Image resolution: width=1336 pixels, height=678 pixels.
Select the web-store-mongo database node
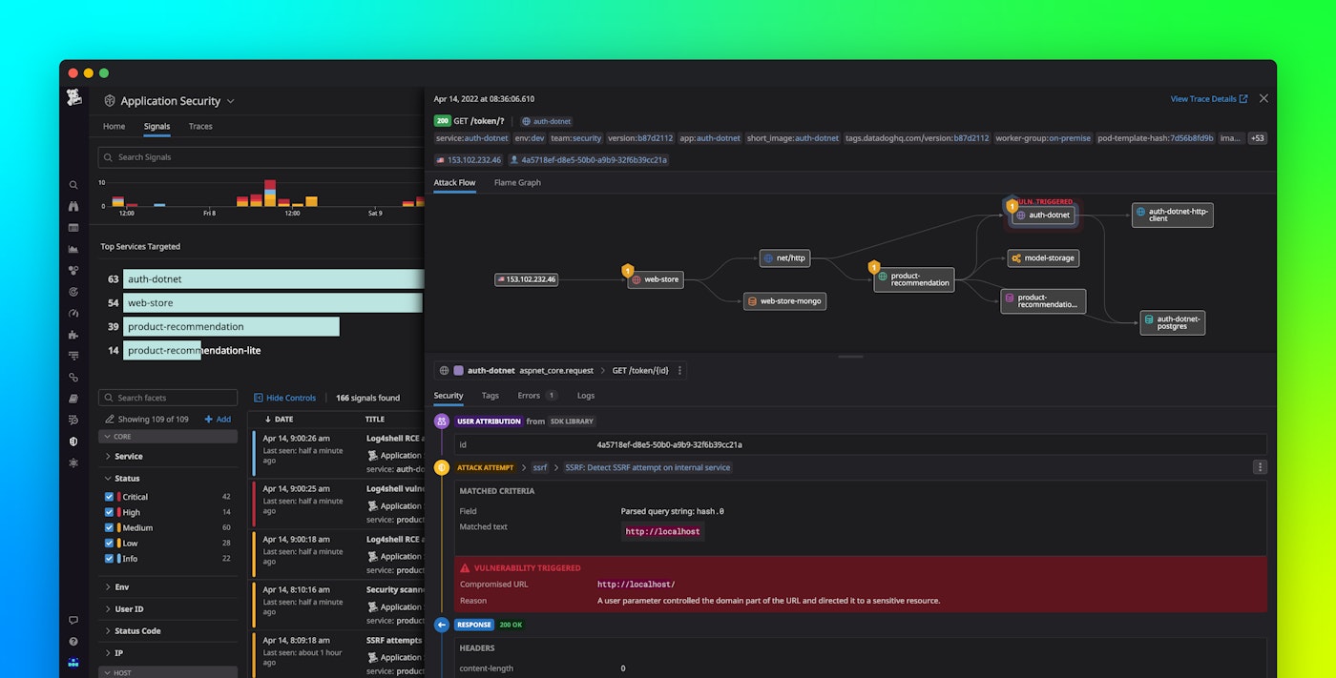pyautogui.click(x=784, y=300)
